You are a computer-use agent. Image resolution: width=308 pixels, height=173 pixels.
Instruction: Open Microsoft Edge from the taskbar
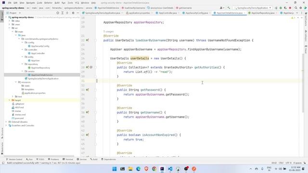point(138,169)
